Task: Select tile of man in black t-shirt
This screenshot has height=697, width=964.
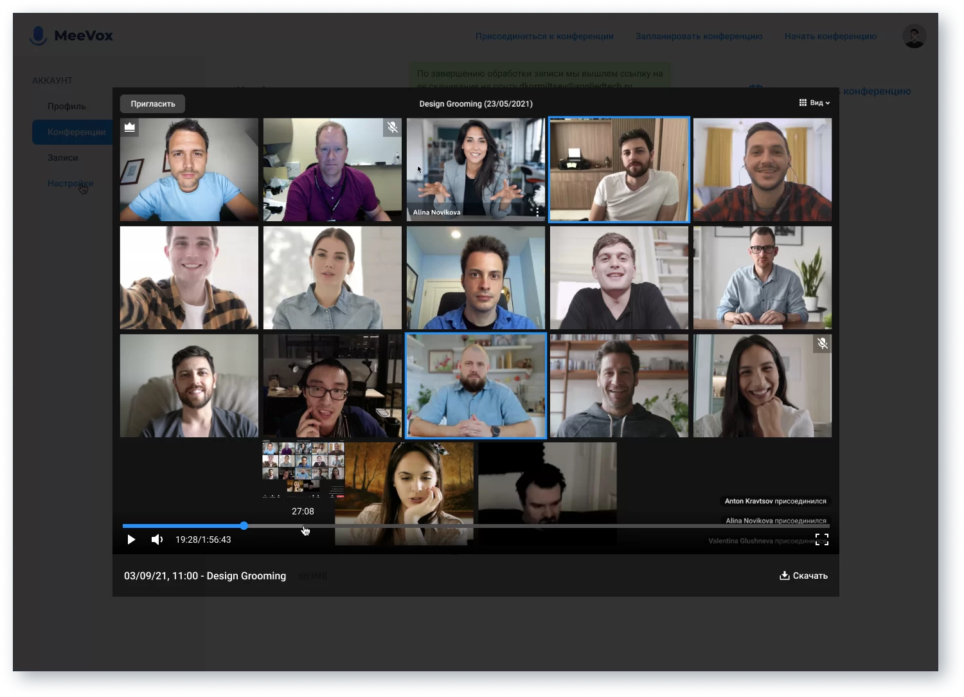Action: click(619, 278)
